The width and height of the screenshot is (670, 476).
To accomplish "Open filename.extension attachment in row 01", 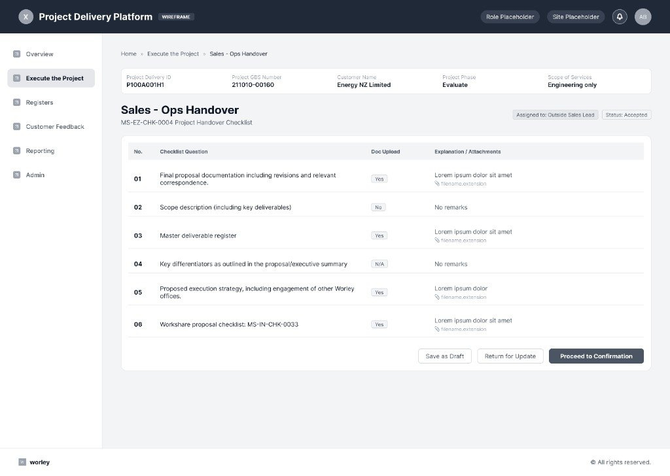I will [464, 184].
